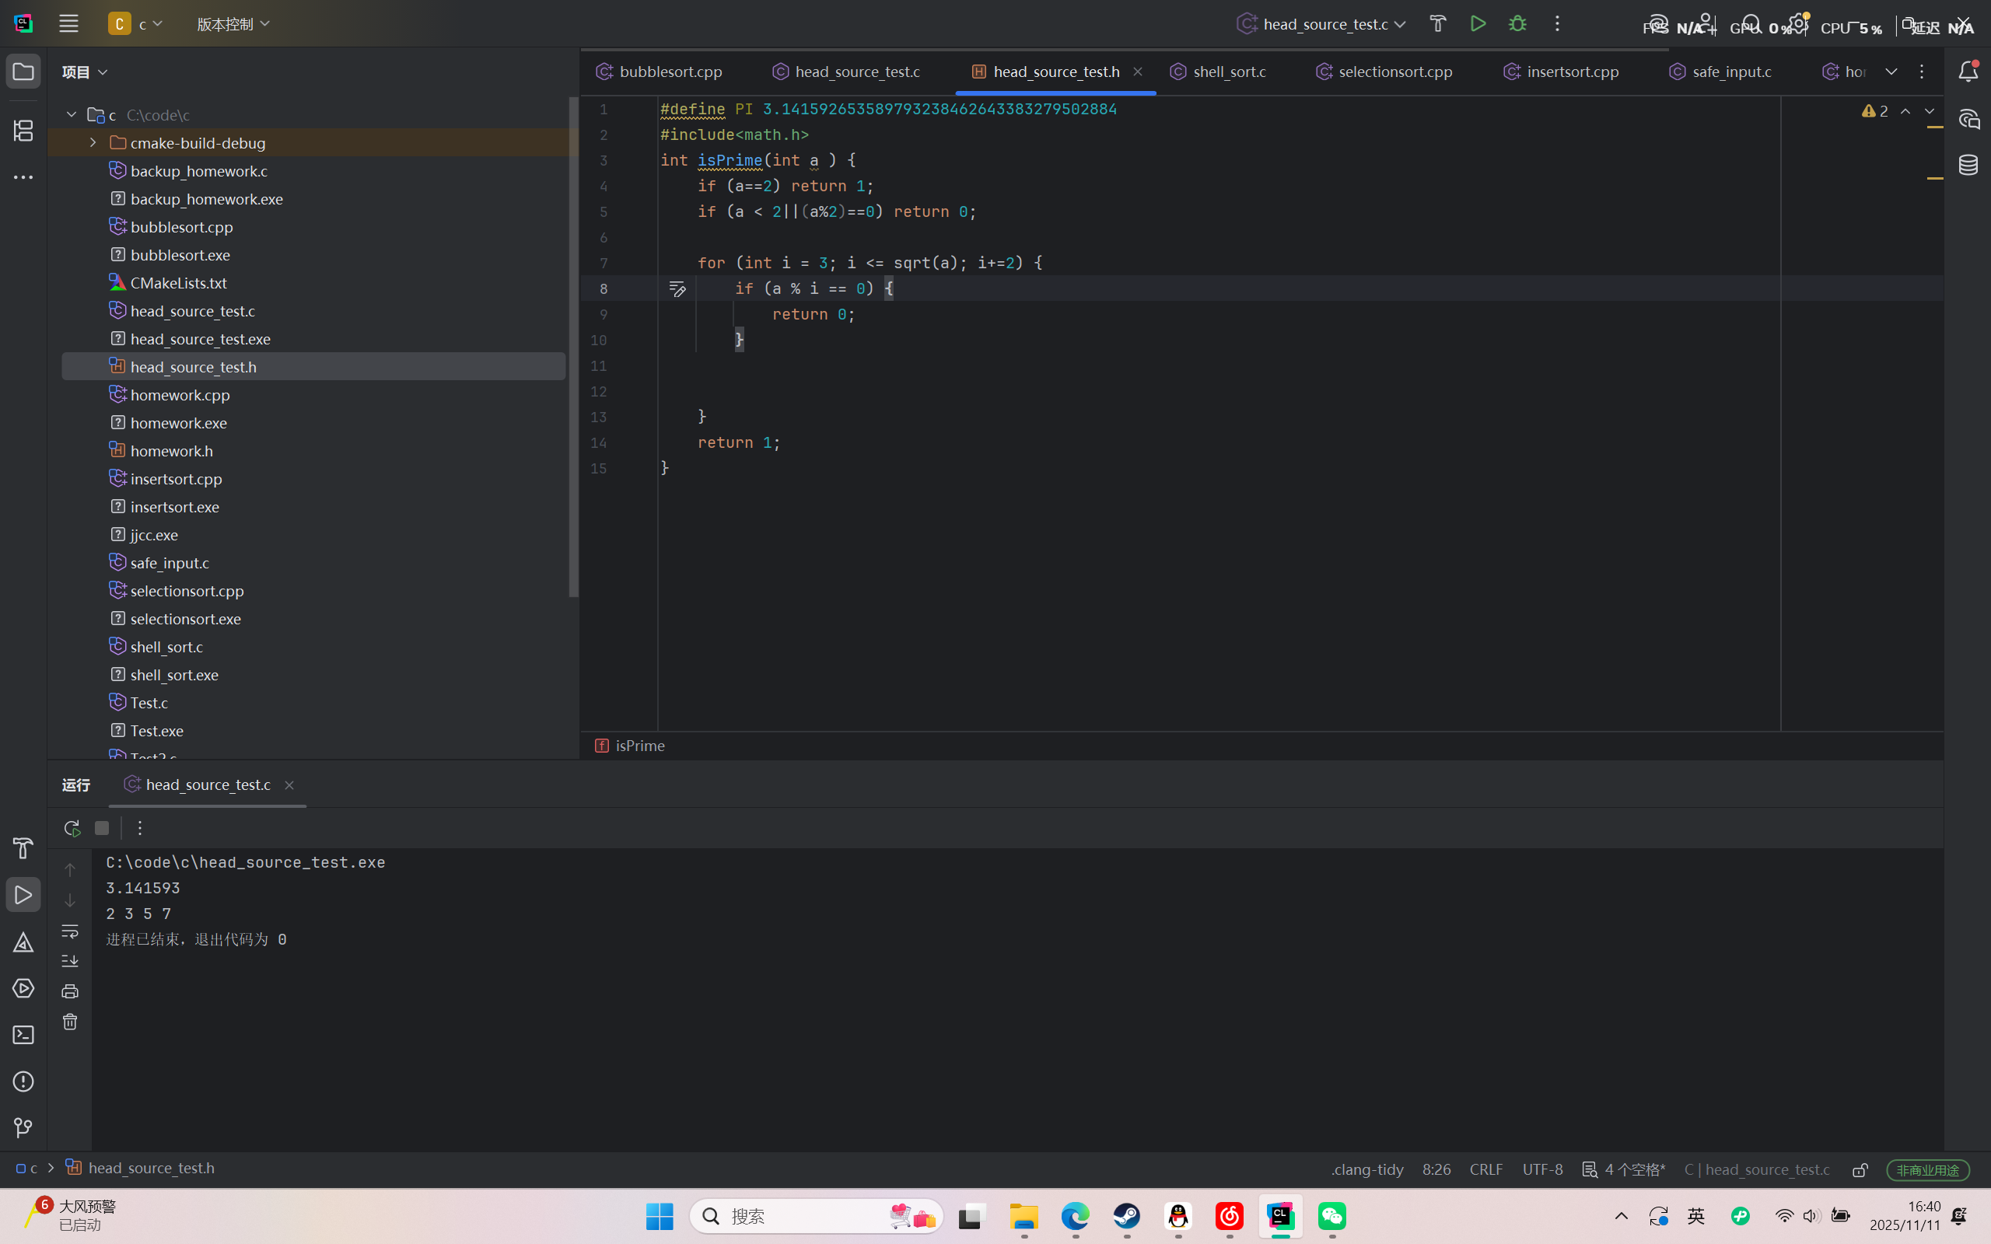Clear the run console with trash icon
The width and height of the screenshot is (1991, 1244).
(x=70, y=1022)
